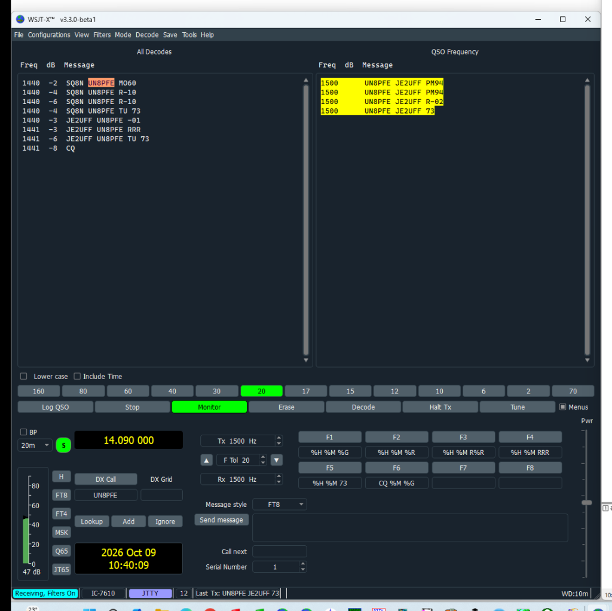Select the 40 band button
Image resolution: width=612 pixels, height=611 pixels.
[172, 391]
